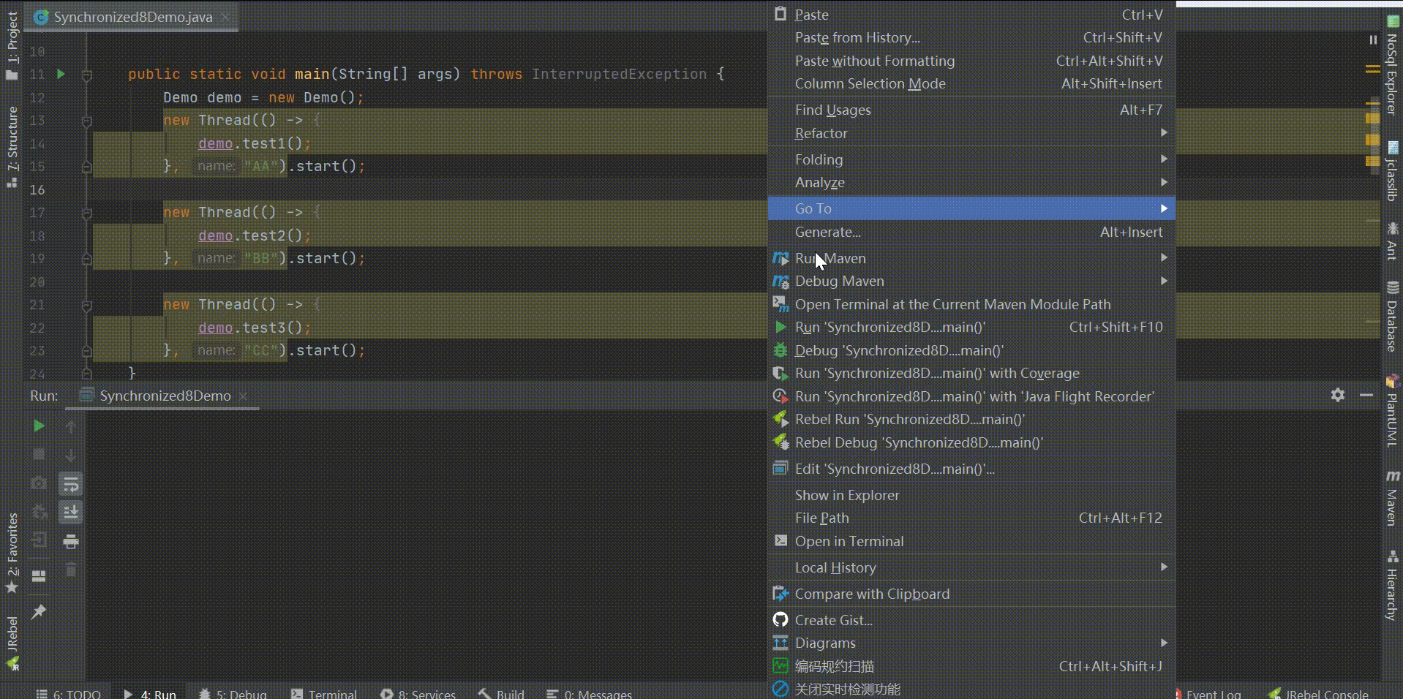Image resolution: width=1403 pixels, height=699 pixels.
Task: Toggle the pin tab icon in Run panel
Action: 39,611
